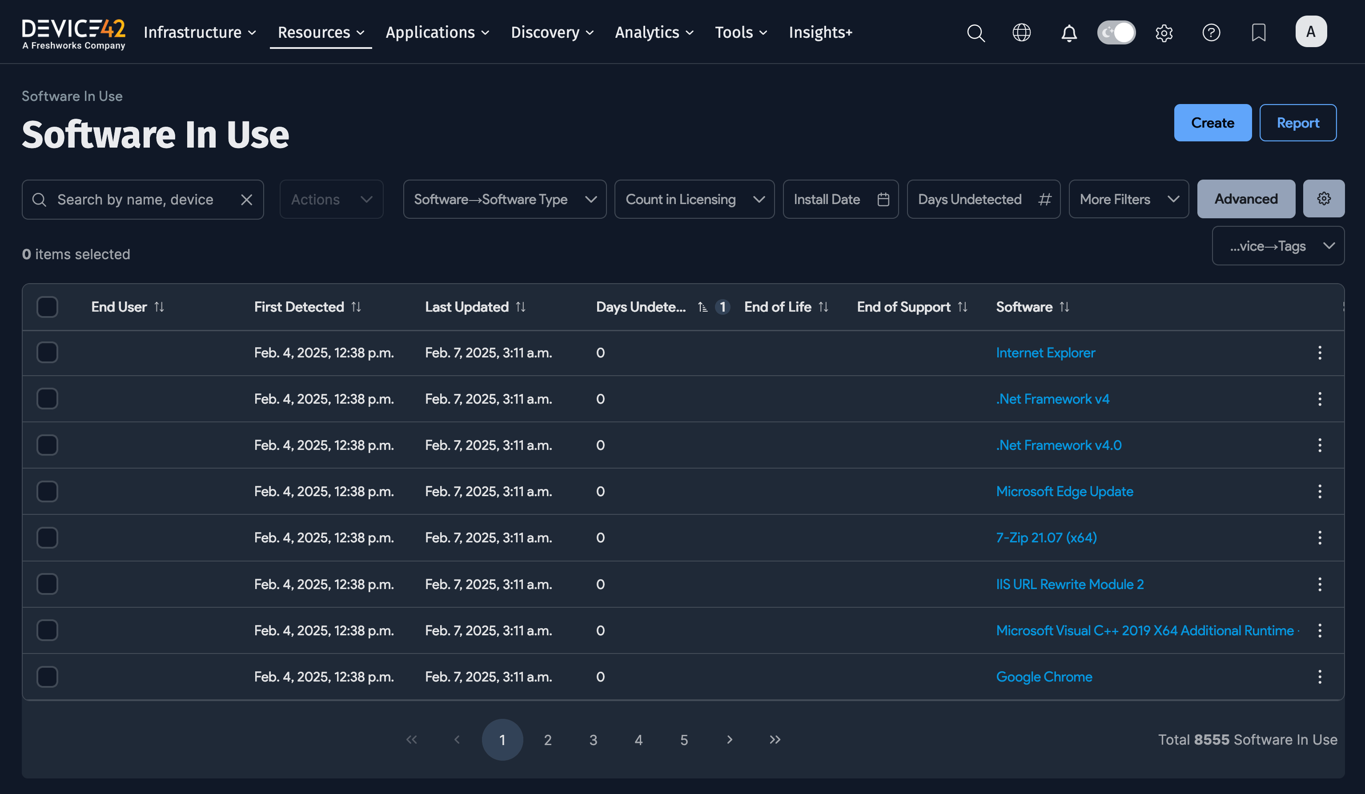Open Infrastructure menu

pyautogui.click(x=200, y=32)
